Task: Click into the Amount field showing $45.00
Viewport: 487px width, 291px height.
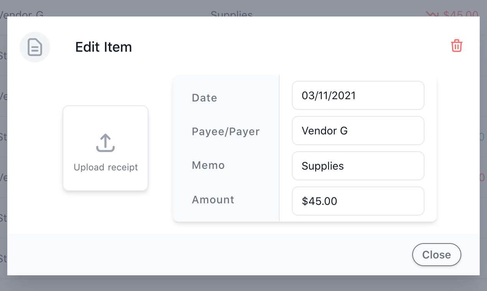Action: pyautogui.click(x=358, y=201)
